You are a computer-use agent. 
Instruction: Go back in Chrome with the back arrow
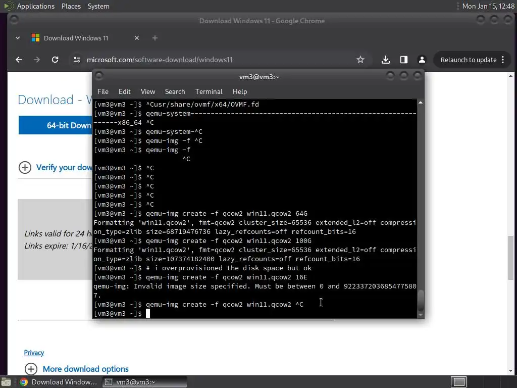(19, 60)
